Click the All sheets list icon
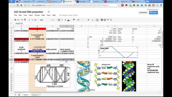Viewport: 172px width, 97px height. coord(19,95)
